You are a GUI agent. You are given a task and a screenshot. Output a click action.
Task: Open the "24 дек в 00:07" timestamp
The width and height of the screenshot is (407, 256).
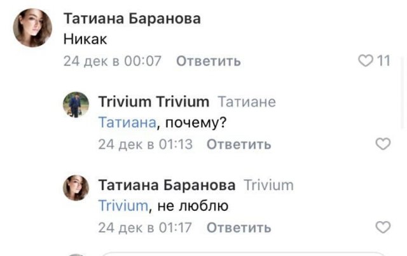[x=113, y=62]
